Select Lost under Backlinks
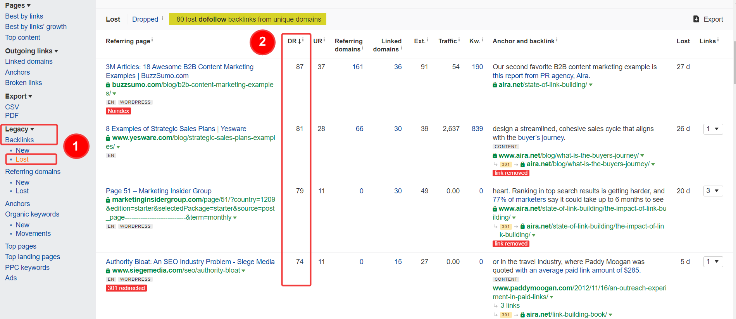 pos(22,159)
